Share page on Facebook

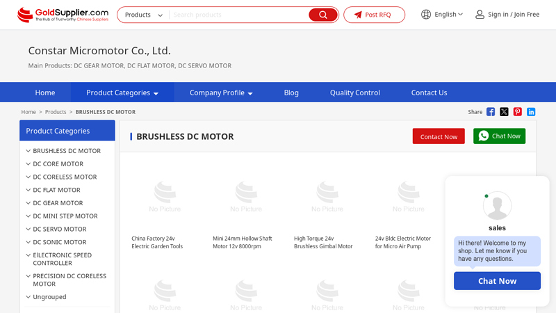(491, 112)
